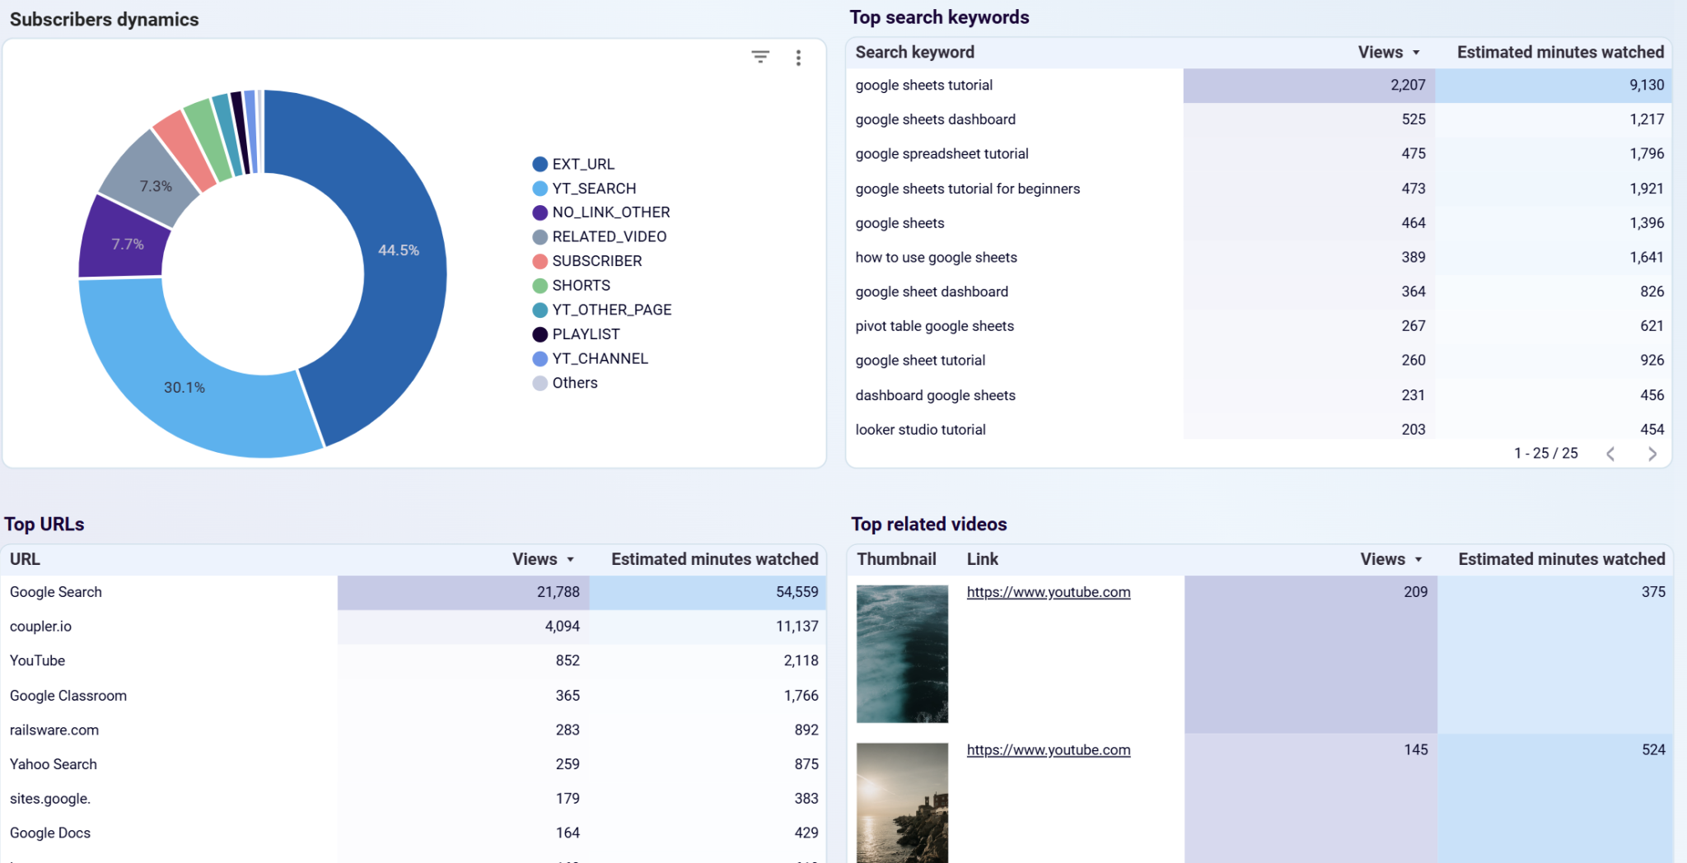This screenshot has width=1687, height=863.
Task: Click the sunset cliff video thumbnail
Action: pyautogui.click(x=902, y=803)
